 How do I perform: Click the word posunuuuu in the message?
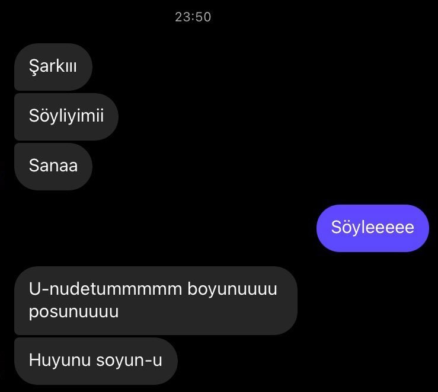73,311
